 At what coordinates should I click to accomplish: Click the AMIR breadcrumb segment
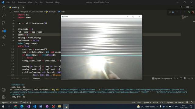click(16, 12)
